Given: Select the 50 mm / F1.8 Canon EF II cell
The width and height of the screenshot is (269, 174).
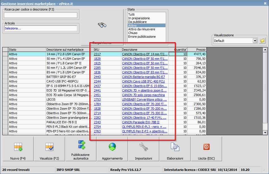Looking at the screenshot, I should (69, 63).
